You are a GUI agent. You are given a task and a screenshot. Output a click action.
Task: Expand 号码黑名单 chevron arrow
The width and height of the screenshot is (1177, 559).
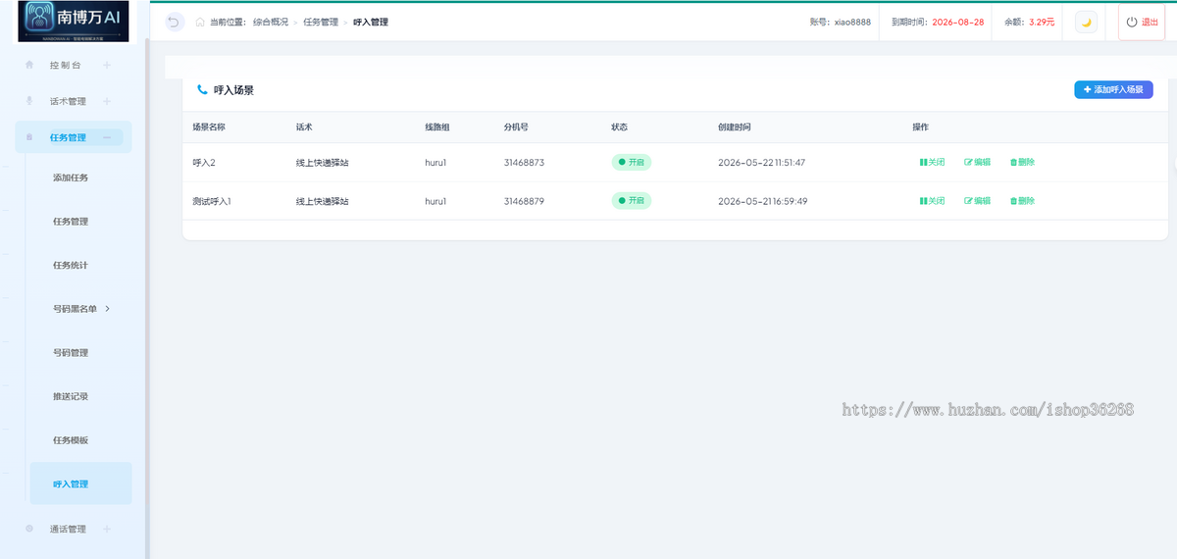click(x=107, y=309)
